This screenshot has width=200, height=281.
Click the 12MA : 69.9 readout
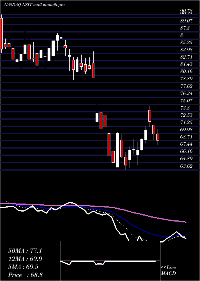click(x=25, y=259)
